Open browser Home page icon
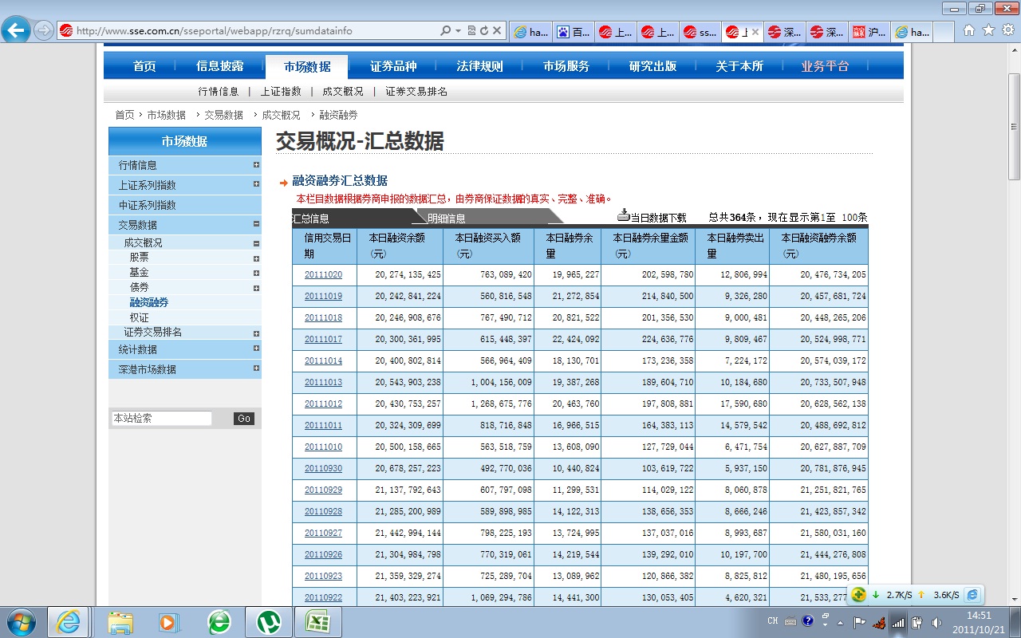Image resolution: width=1021 pixels, height=638 pixels. (x=969, y=30)
